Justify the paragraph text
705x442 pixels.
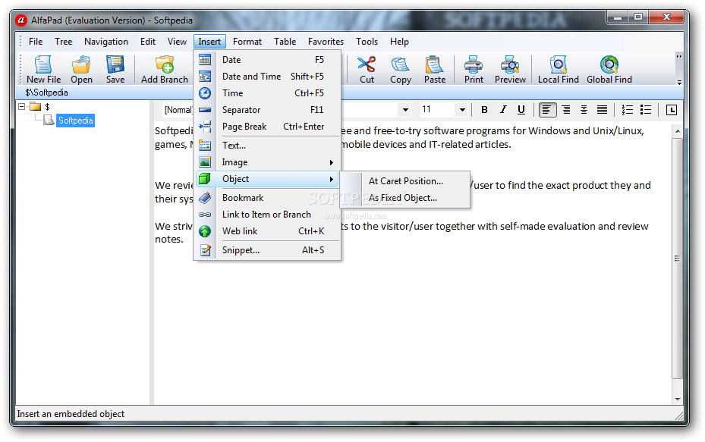[602, 110]
